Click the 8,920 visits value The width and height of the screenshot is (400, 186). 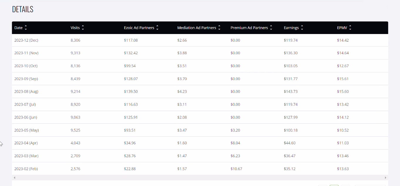(x=76, y=104)
